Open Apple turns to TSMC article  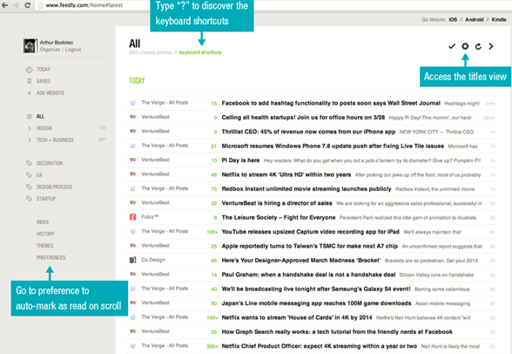[310, 246]
